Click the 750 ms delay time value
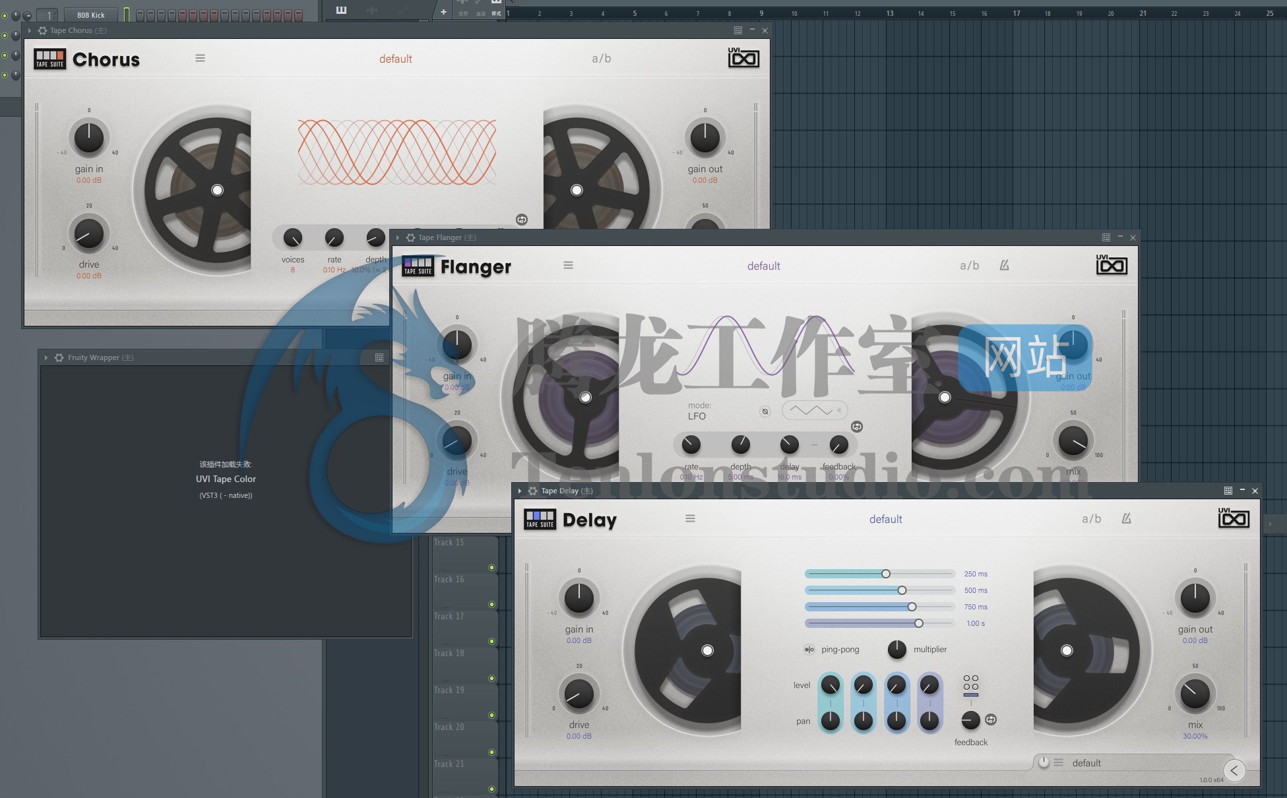The height and width of the screenshot is (798, 1287). coord(976,607)
